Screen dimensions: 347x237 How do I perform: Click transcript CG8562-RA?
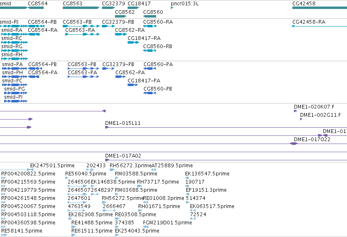click(x=130, y=30)
